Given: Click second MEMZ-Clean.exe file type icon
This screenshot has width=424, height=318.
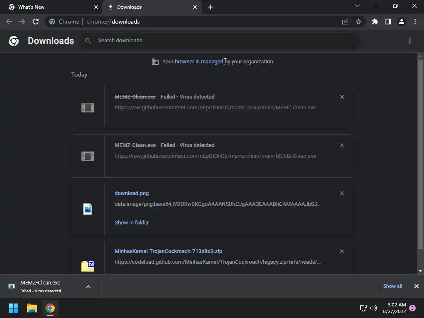Looking at the screenshot, I should point(88,156).
